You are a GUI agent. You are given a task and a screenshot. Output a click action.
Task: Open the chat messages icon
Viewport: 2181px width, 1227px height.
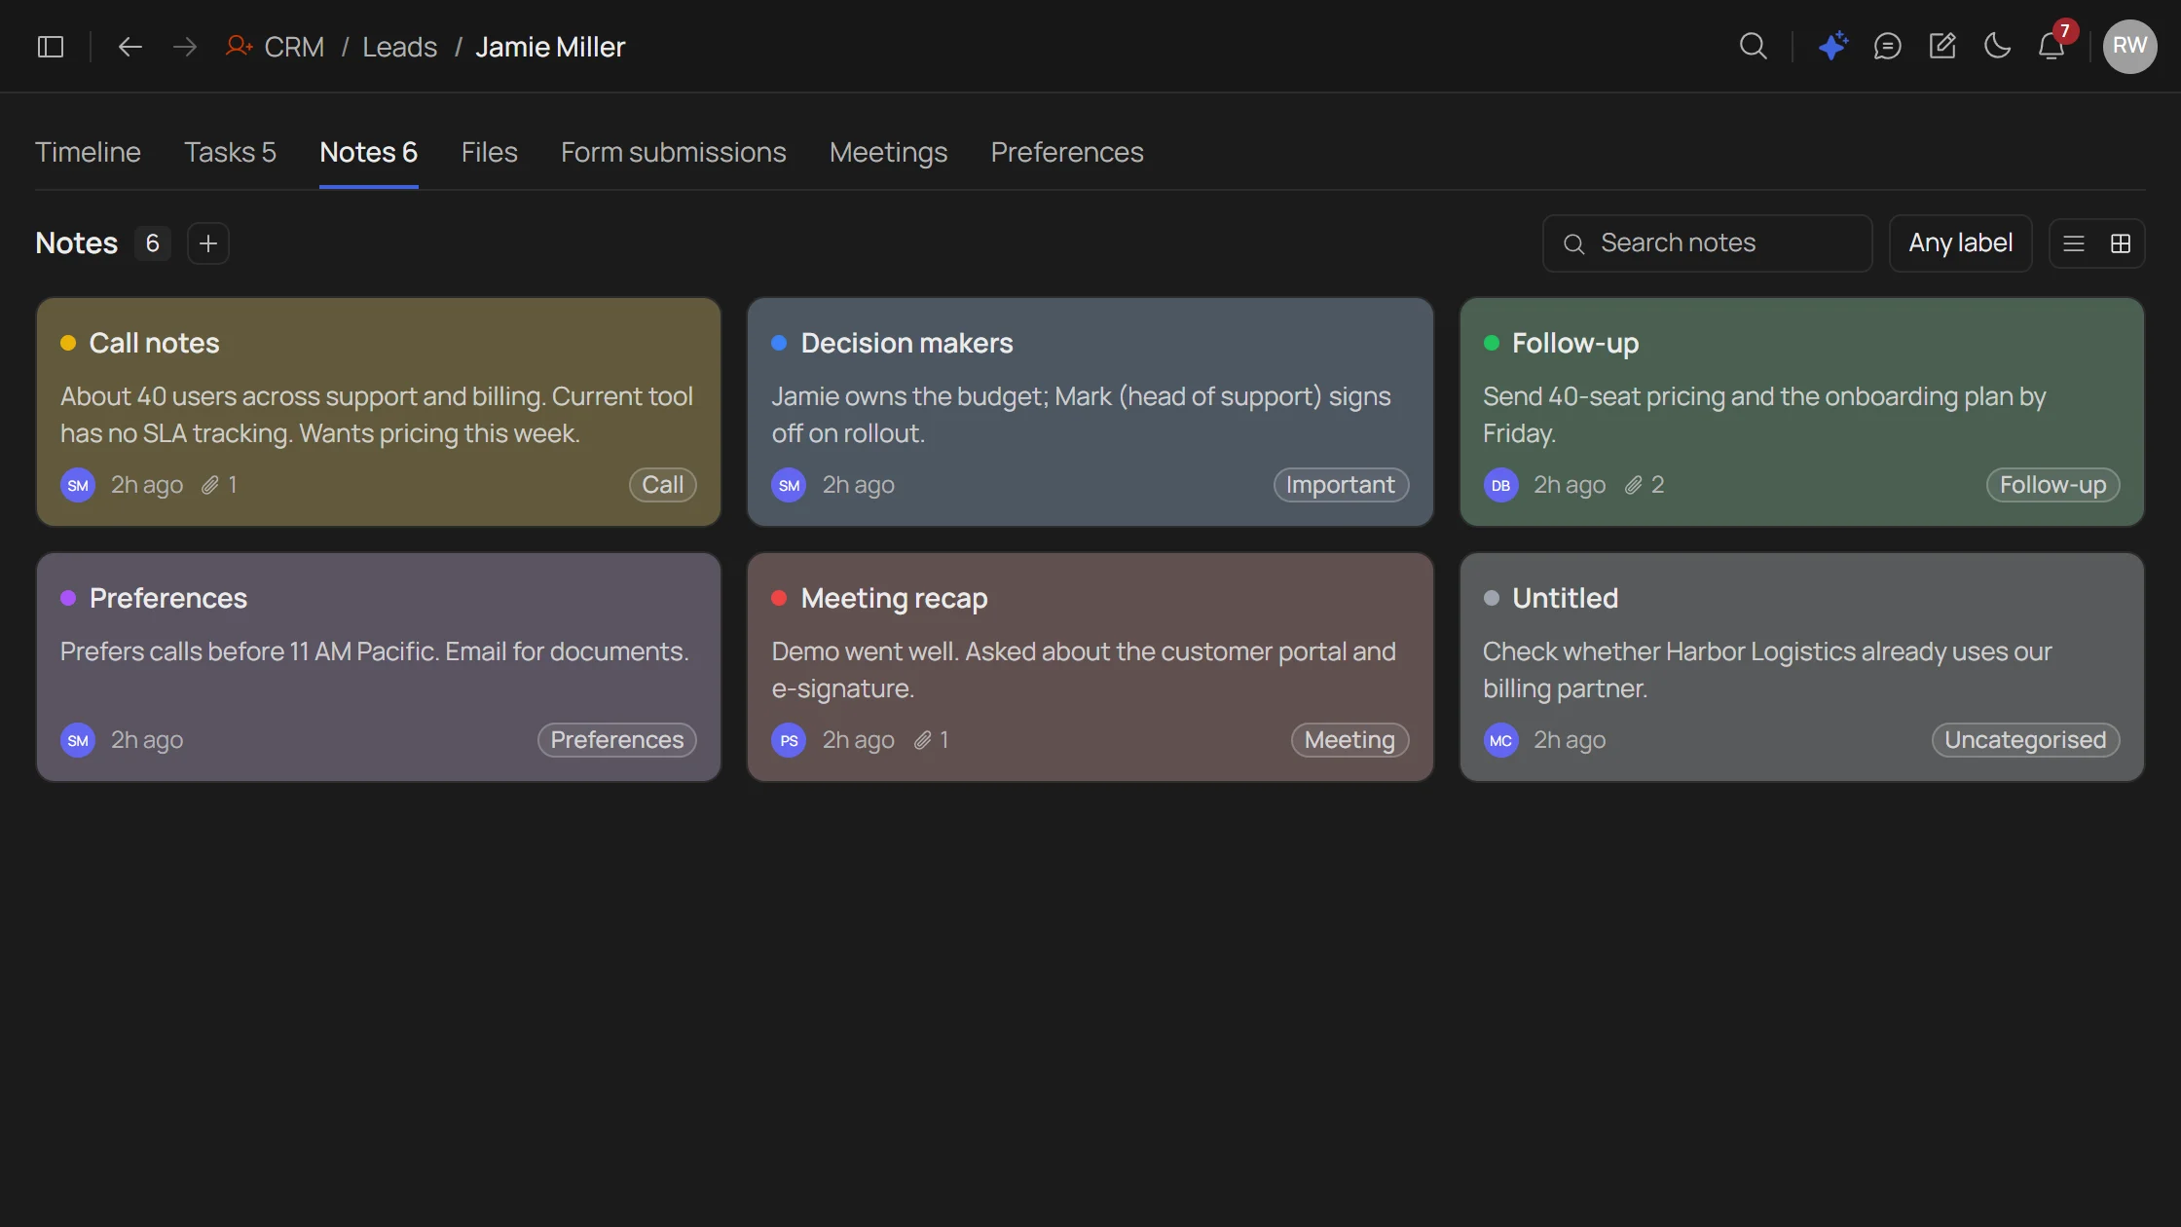click(x=1887, y=47)
